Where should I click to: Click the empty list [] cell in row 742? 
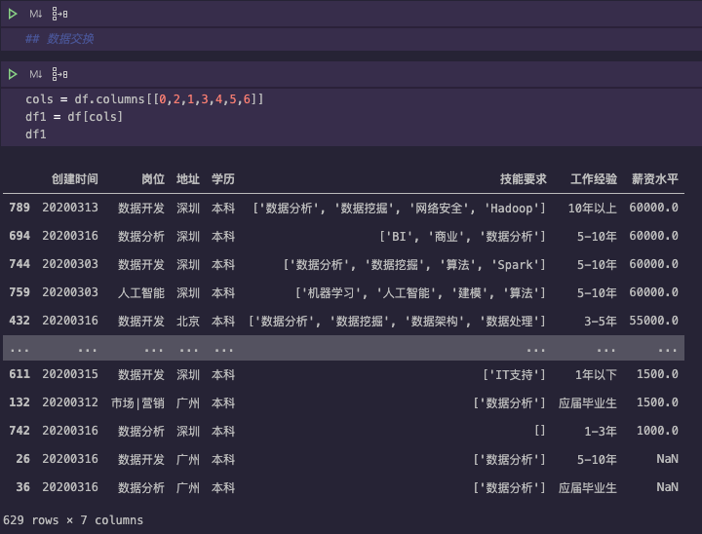tap(539, 431)
